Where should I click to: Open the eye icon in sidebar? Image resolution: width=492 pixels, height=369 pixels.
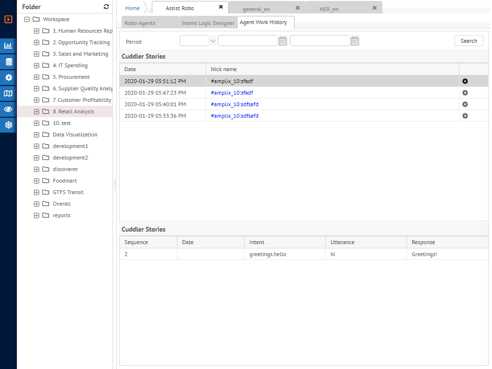tap(8, 109)
